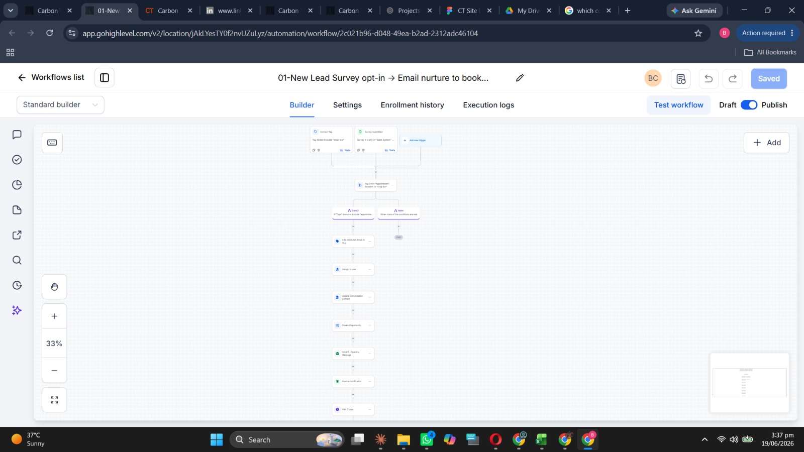Viewport: 804px width, 452px height.
Task: Open the Windows Start menu
Action: click(x=217, y=439)
